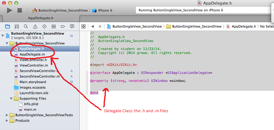Select the AppDelegate.h tab

click(41, 18)
